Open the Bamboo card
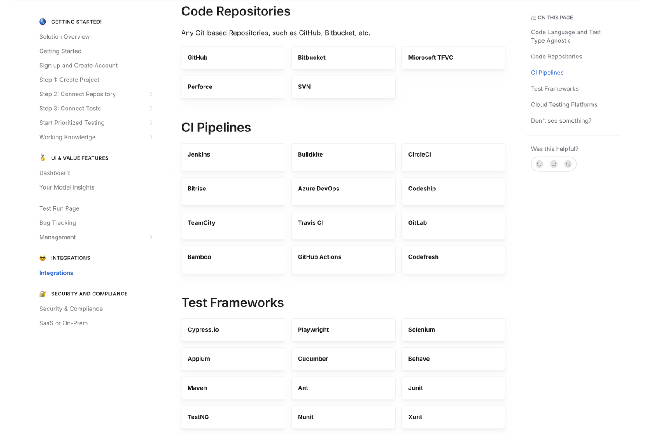 pyautogui.click(x=233, y=260)
